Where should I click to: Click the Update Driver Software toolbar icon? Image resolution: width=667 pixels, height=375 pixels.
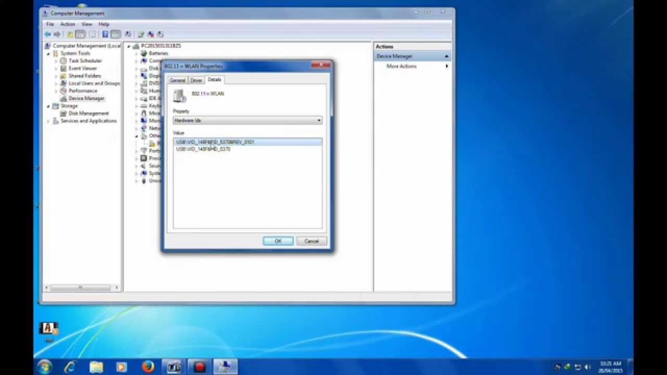(x=141, y=34)
